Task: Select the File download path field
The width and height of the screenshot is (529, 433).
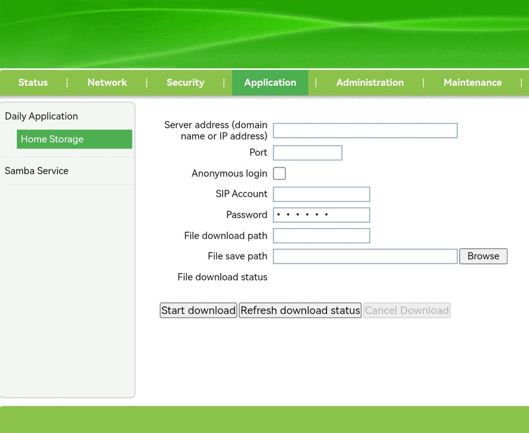Action: pyautogui.click(x=321, y=236)
